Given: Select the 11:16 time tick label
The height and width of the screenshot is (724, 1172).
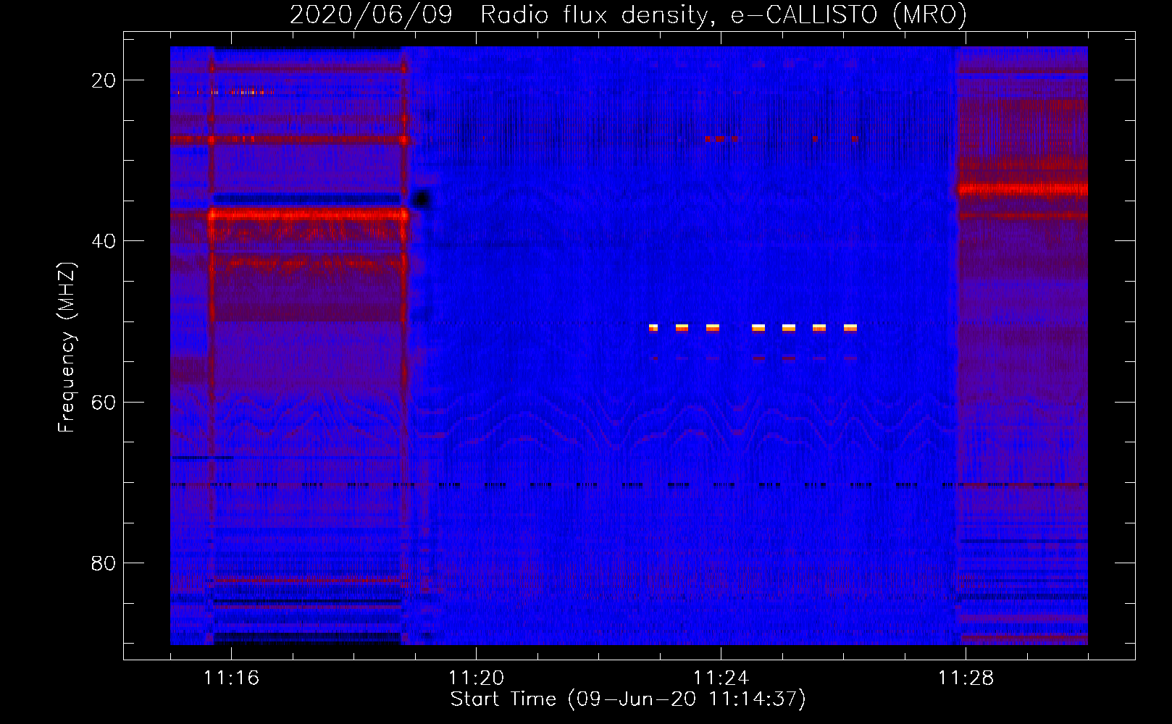Looking at the screenshot, I should click(x=231, y=678).
